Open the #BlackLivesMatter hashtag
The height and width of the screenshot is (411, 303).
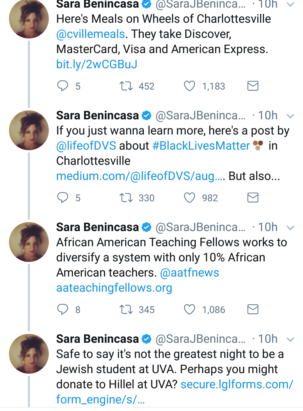point(201,146)
